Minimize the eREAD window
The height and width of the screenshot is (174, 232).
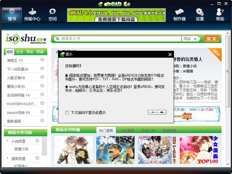pos(212,4)
